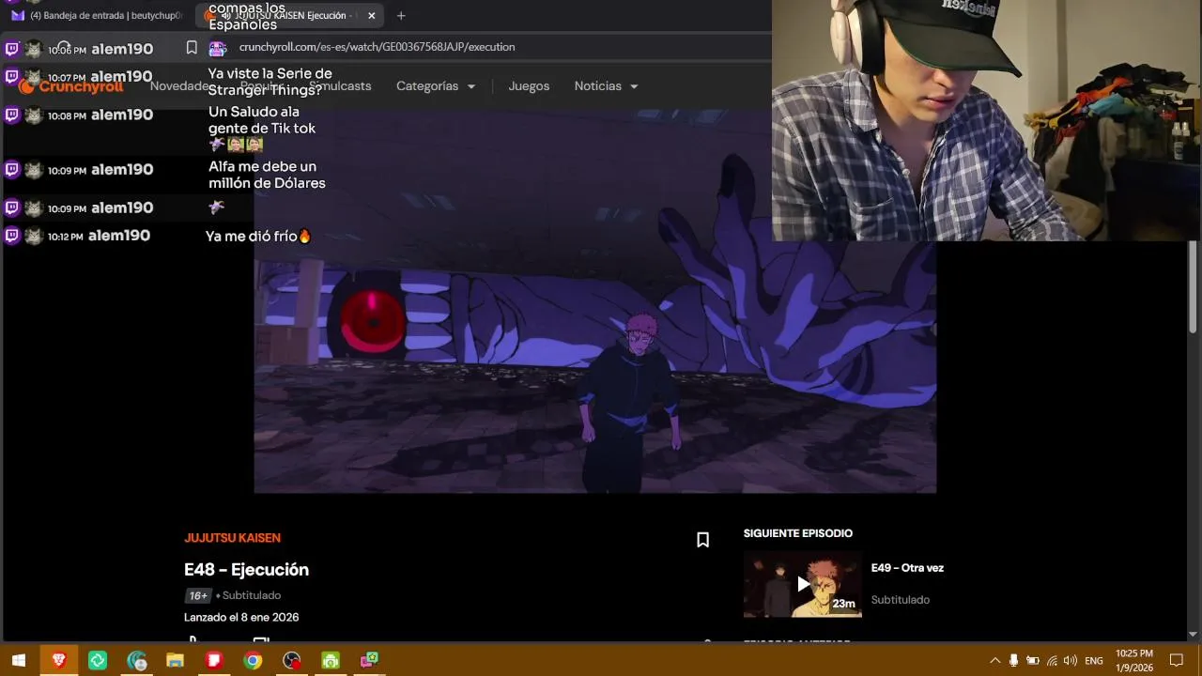The height and width of the screenshot is (676, 1202).
Task: Click the video player area
Action: 595,300
